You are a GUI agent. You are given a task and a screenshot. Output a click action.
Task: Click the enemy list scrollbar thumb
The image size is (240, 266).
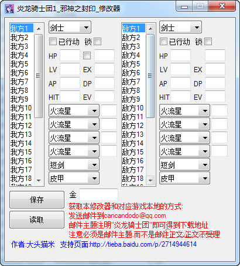pyautogui.click(x=150, y=76)
